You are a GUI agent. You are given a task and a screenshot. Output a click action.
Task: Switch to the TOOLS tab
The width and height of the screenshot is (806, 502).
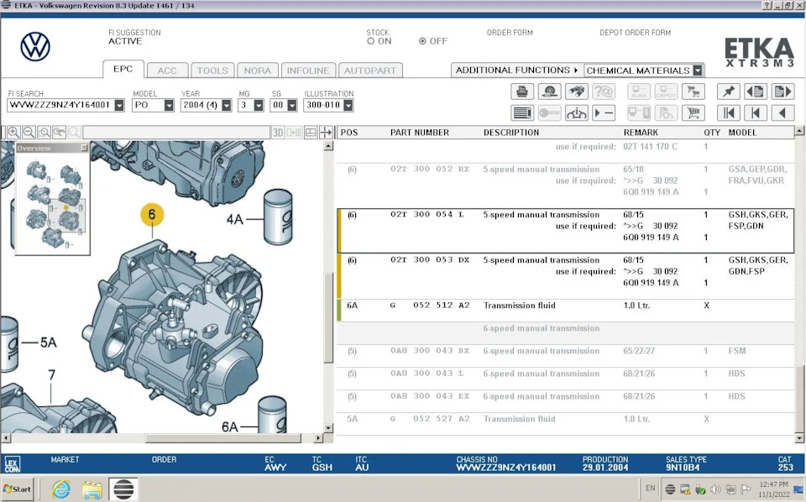coord(212,71)
